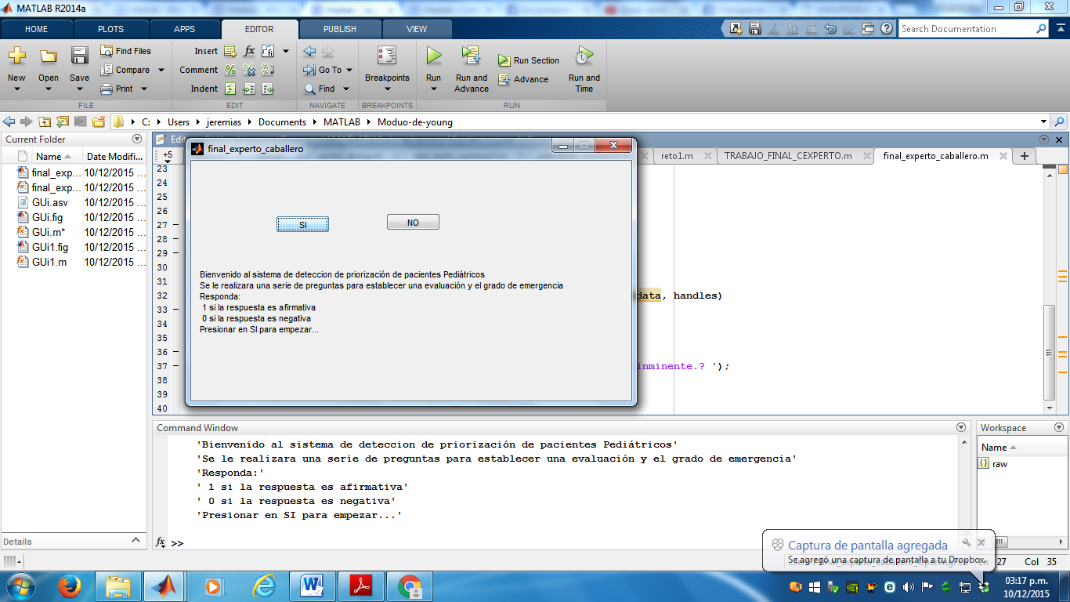Click the Print tool

click(x=117, y=89)
